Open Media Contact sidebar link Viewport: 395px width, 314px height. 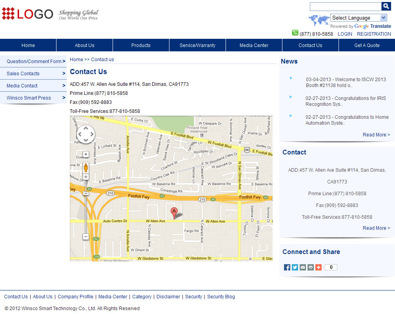(x=22, y=85)
